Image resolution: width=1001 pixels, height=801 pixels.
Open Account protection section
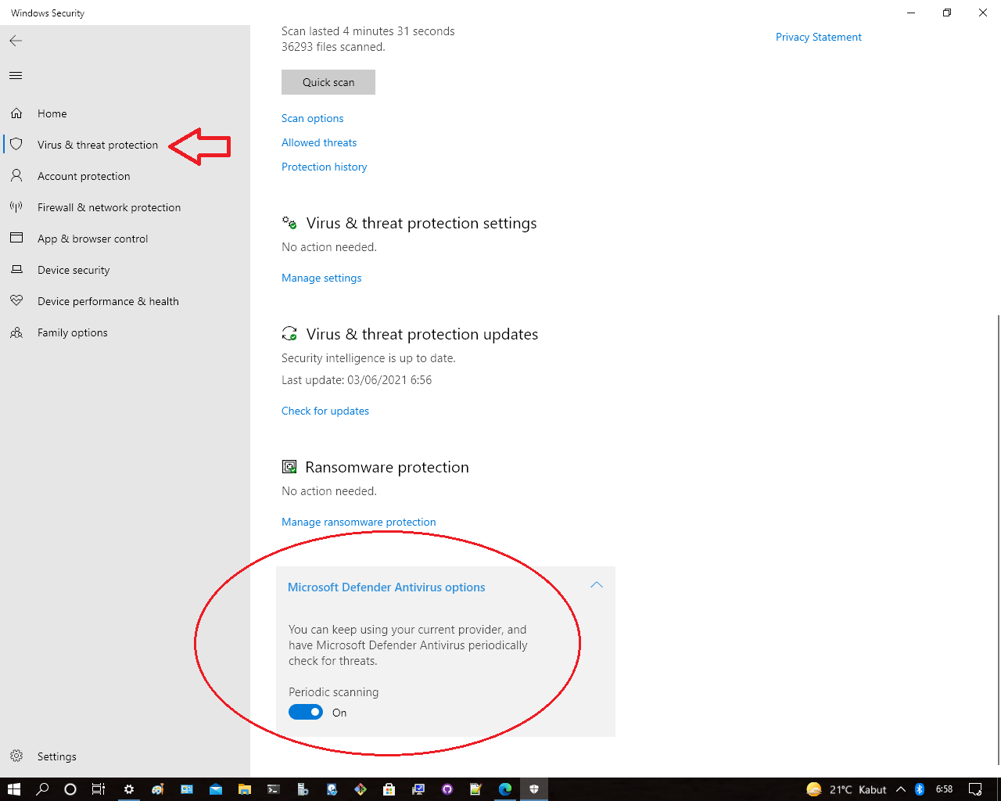tap(125, 176)
